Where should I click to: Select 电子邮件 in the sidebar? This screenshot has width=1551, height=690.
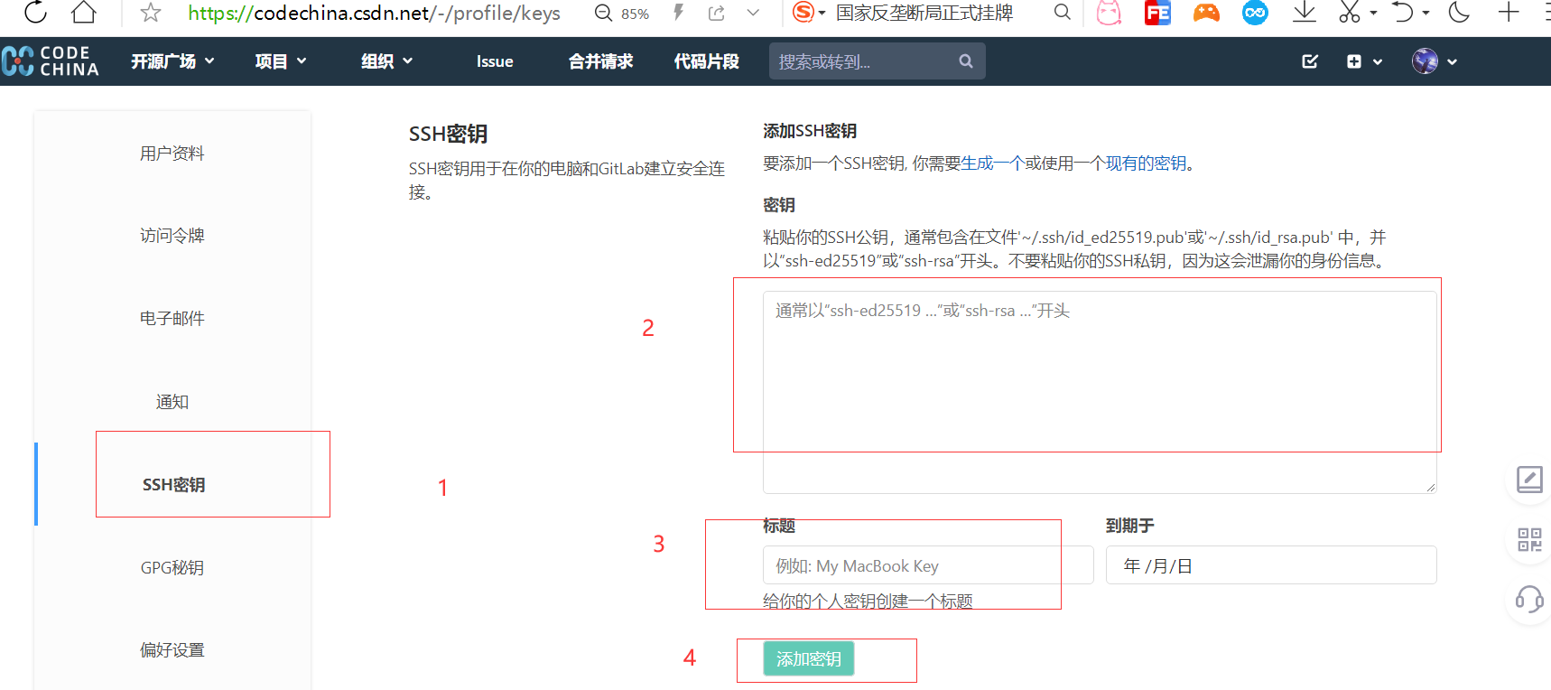coord(172,319)
